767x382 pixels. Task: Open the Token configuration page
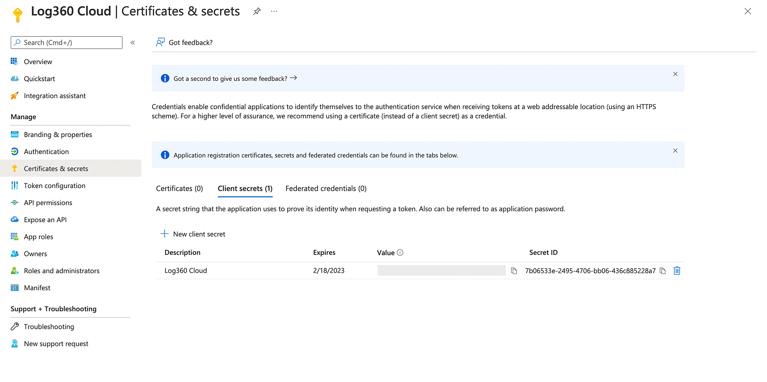pyautogui.click(x=54, y=186)
